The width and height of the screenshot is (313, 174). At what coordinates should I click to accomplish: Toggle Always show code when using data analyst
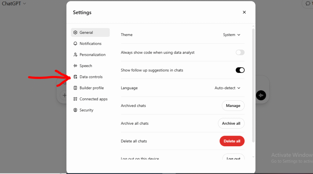tap(240, 52)
